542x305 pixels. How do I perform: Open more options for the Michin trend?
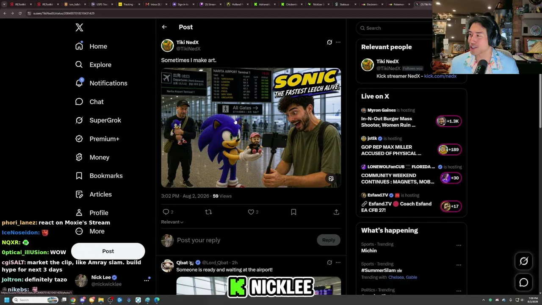pos(459,245)
